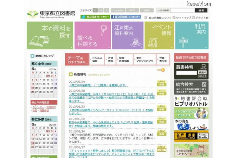The image size is (237, 158).
Task: Open the 統合検索 panel
Action: pos(191,87)
